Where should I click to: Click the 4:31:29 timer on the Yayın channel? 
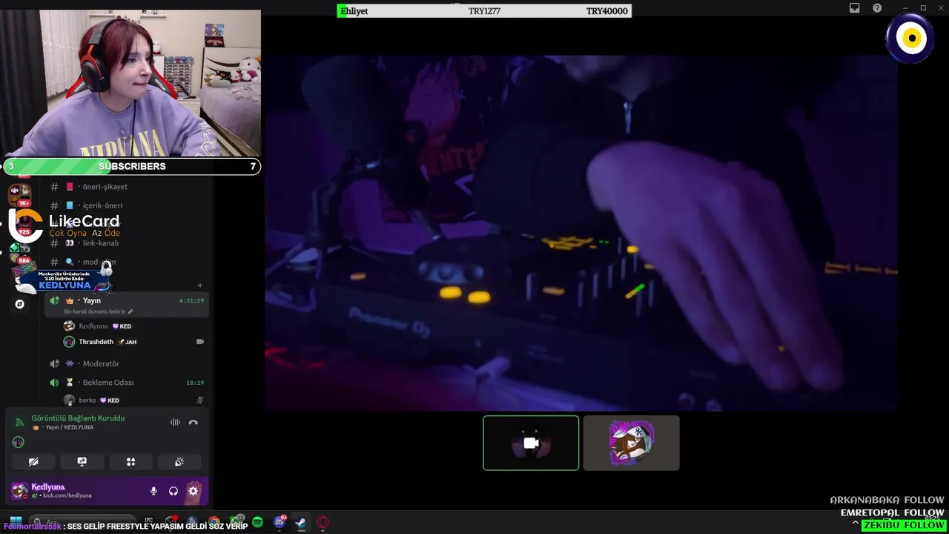pos(191,301)
